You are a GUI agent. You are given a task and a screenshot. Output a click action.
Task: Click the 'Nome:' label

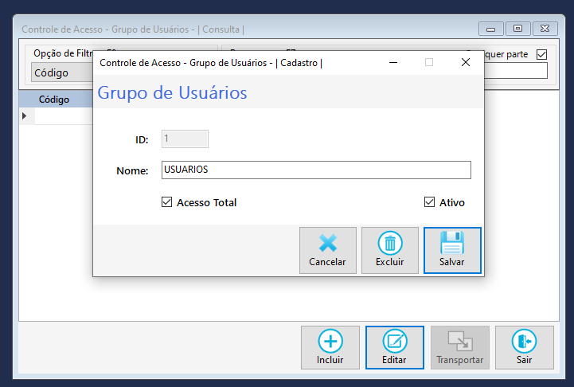(x=132, y=170)
